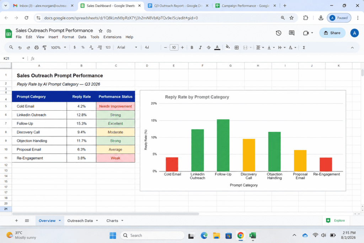Bookmark this page star icon

coord(291,18)
